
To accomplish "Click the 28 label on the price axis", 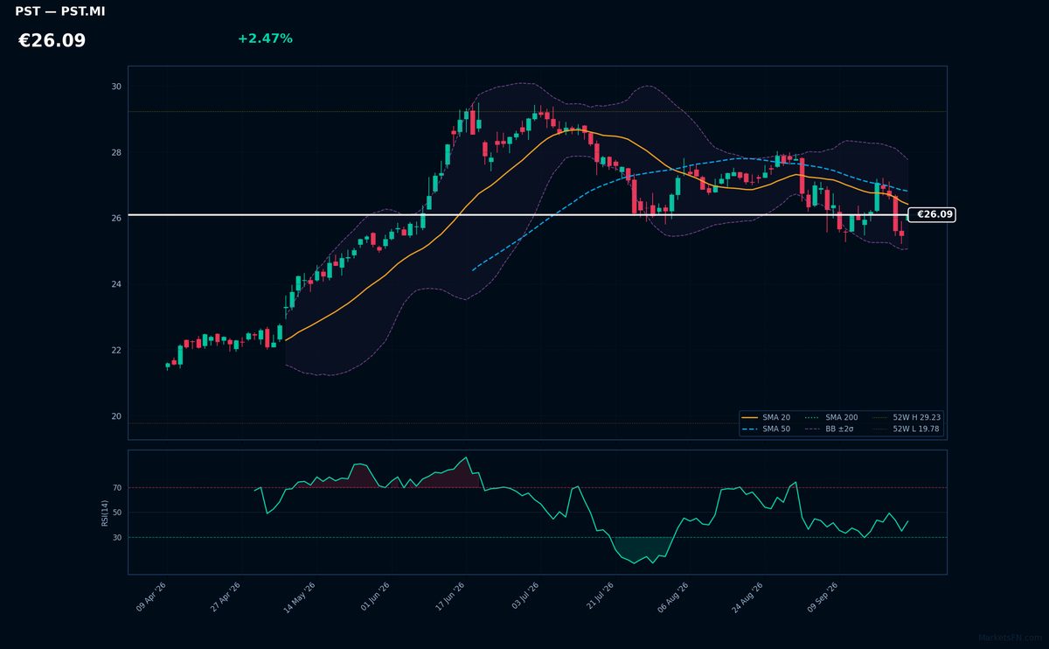I will point(116,152).
